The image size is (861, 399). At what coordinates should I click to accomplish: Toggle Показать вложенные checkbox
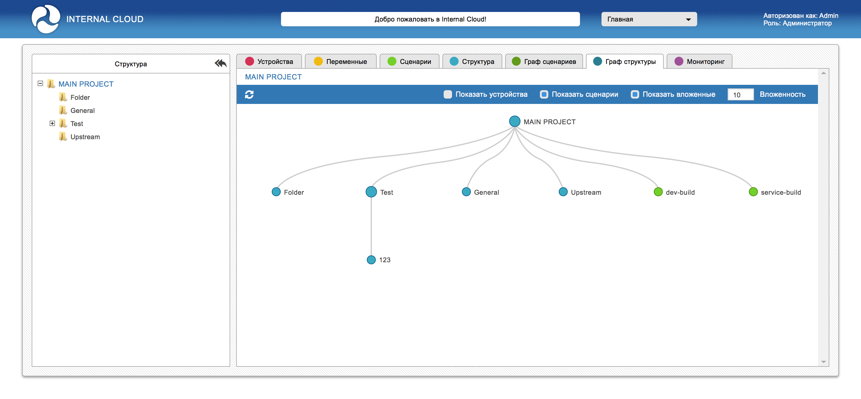[635, 94]
